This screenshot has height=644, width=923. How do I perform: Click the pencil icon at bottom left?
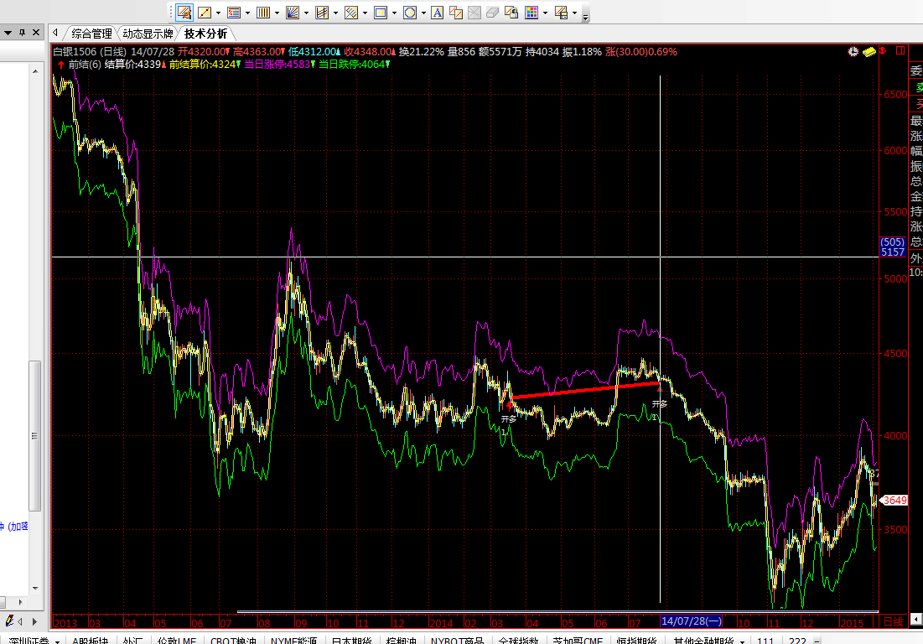pos(9,621)
